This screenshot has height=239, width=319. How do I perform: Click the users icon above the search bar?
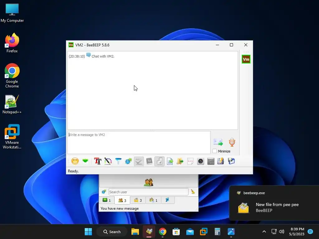click(149, 182)
